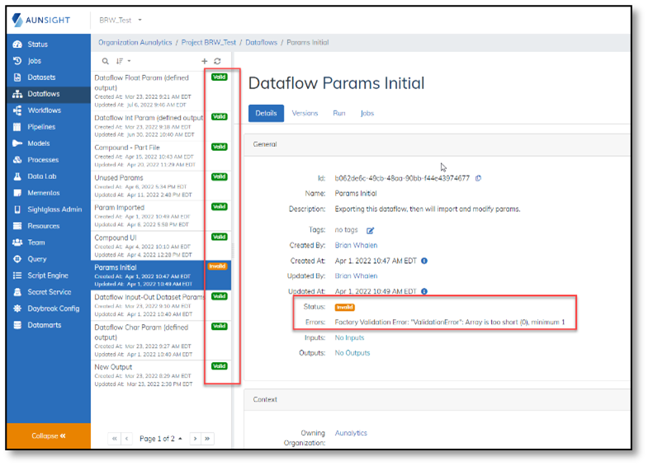
Task: Open the Page 1 of 2 selector
Action: click(161, 439)
